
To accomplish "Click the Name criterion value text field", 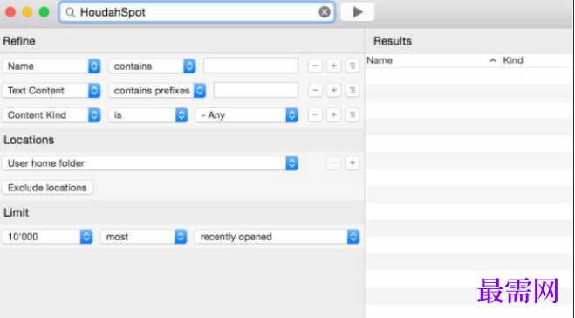I will pyautogui.click(x=250, y=66).
